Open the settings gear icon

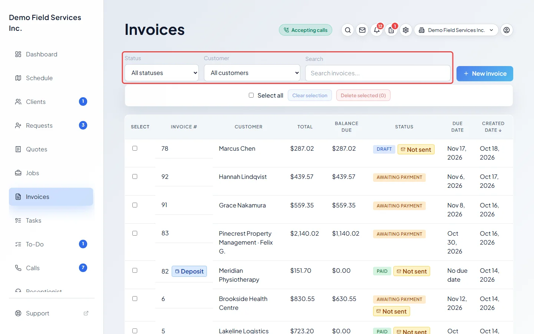point(406,30)
